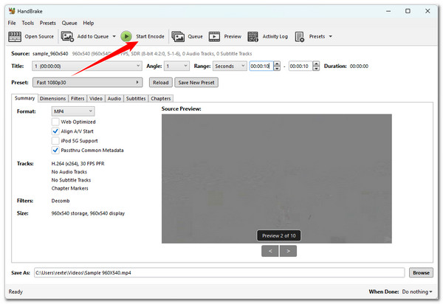Screen dimensions: 443x304
Task: Open the When Done dropdown
Action: [417, 291]
